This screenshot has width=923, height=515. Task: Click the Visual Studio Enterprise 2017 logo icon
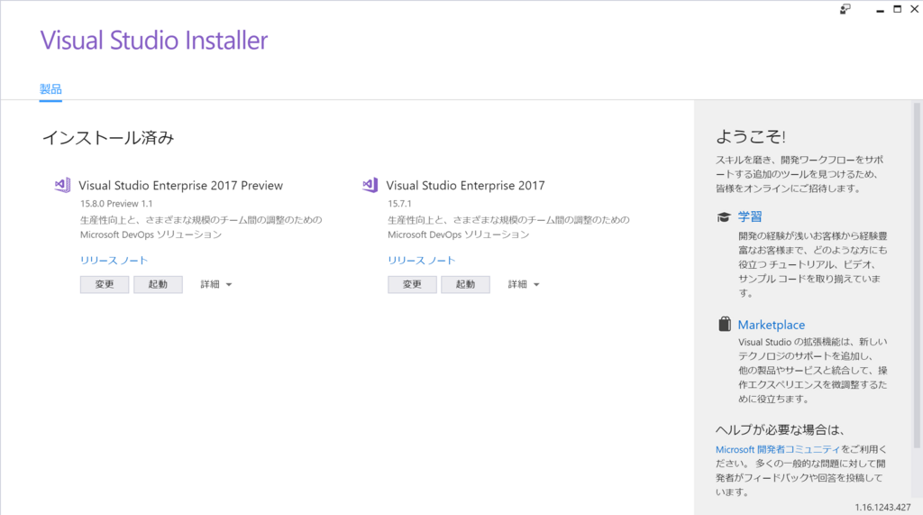(x=370, y=185)
